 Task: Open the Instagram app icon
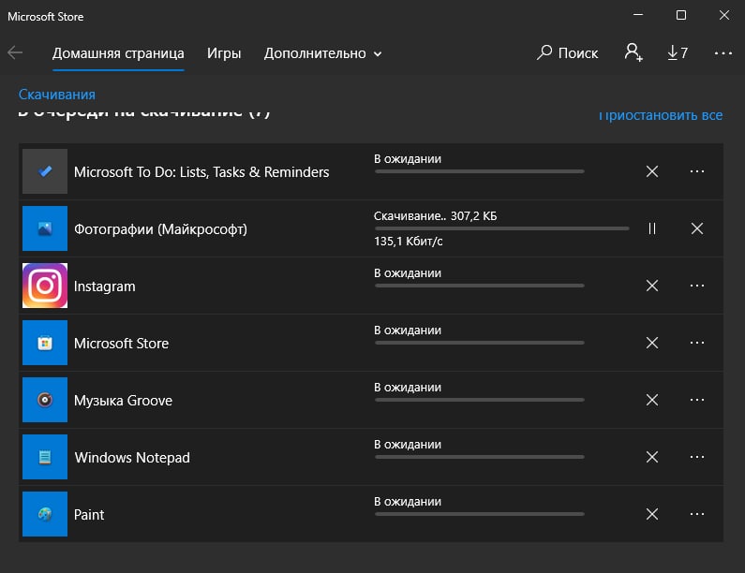[x=45, y=286]
